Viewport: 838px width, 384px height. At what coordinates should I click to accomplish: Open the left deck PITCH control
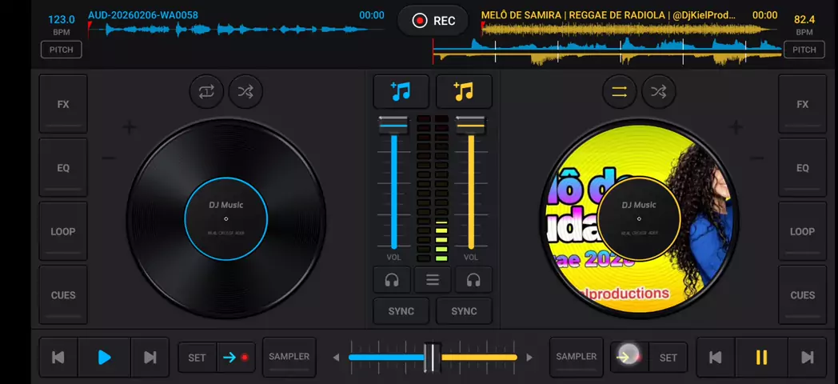point(62,50)
